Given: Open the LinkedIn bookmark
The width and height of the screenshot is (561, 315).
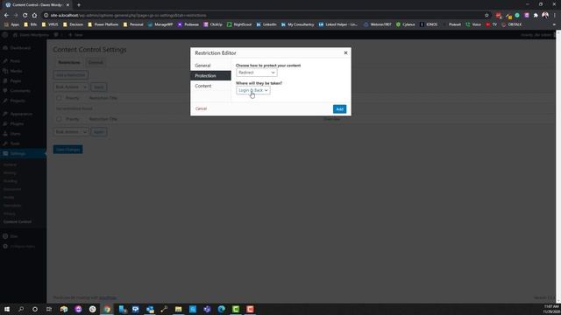Looking at the screenshot, I should point(266,24).
